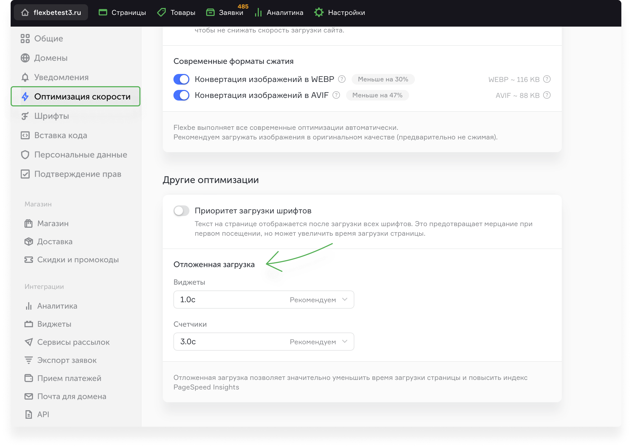This screenshot has height=448, width=632.
Task: Open the Счетчики delay dropdown showing 3.0с
Action: pos(264,342)
